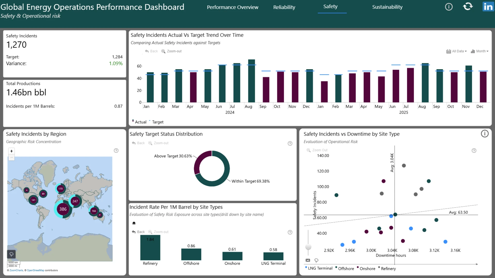
Task: Click the help icon on the donut chart
Action: point(290,143)
